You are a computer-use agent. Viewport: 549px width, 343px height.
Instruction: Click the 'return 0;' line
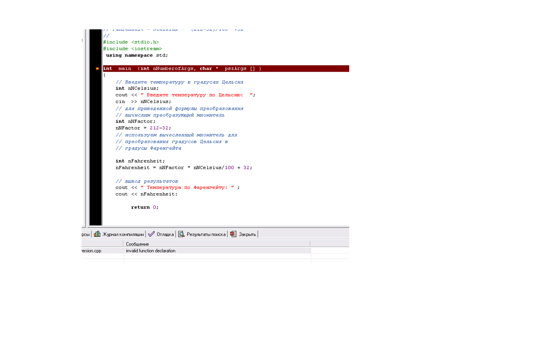pyautogui.click(x=145, y=207)
